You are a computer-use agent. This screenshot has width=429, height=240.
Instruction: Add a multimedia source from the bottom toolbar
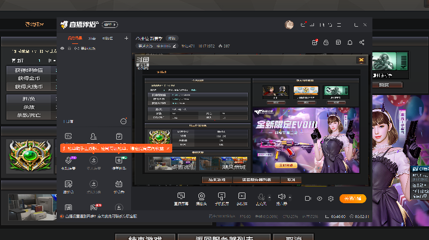242,199
